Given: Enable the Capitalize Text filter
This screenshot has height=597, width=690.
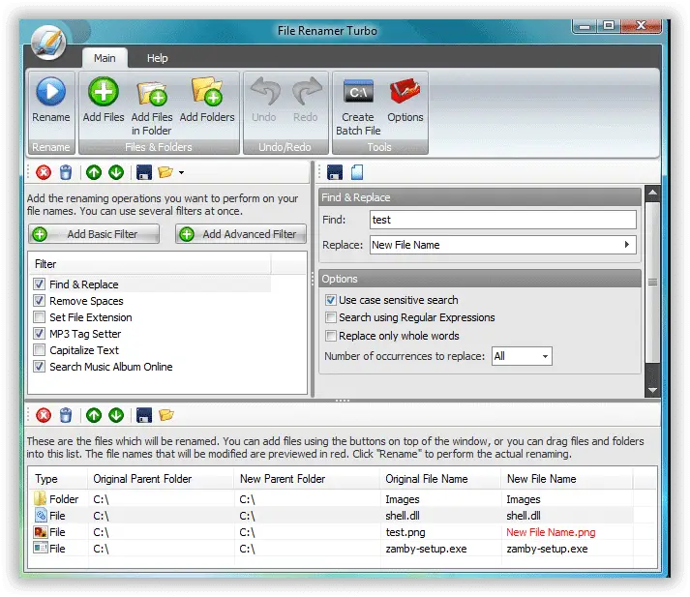Looking at the screenshot, I should pos(39,350).
